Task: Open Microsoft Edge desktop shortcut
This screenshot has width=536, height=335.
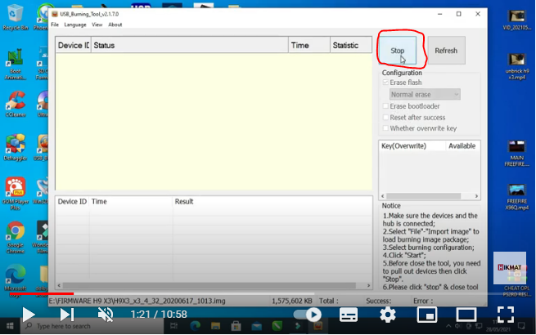Action: pos(16,279)
